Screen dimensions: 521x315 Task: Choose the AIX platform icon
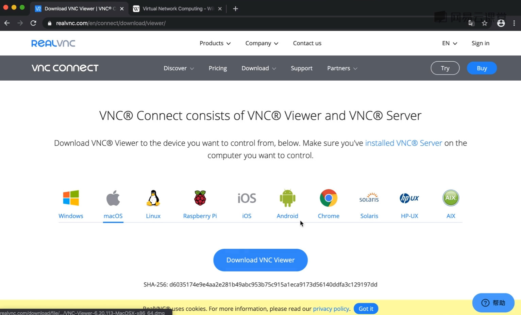(x=451, y=198)
